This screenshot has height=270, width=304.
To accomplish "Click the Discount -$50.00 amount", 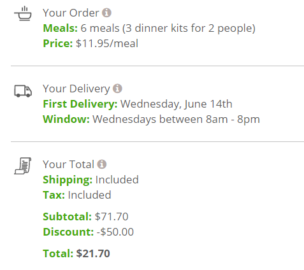I will (115, 232).
